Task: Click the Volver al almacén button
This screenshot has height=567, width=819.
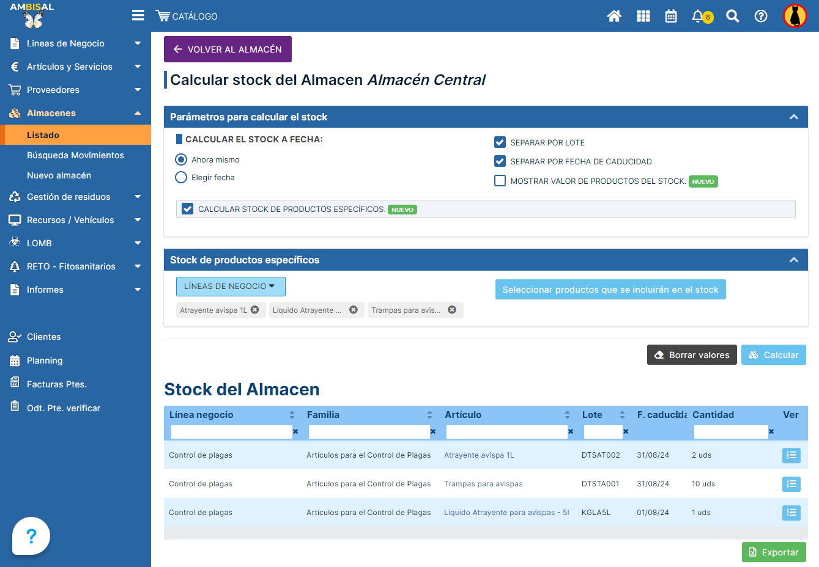Action: pos(228,49)
